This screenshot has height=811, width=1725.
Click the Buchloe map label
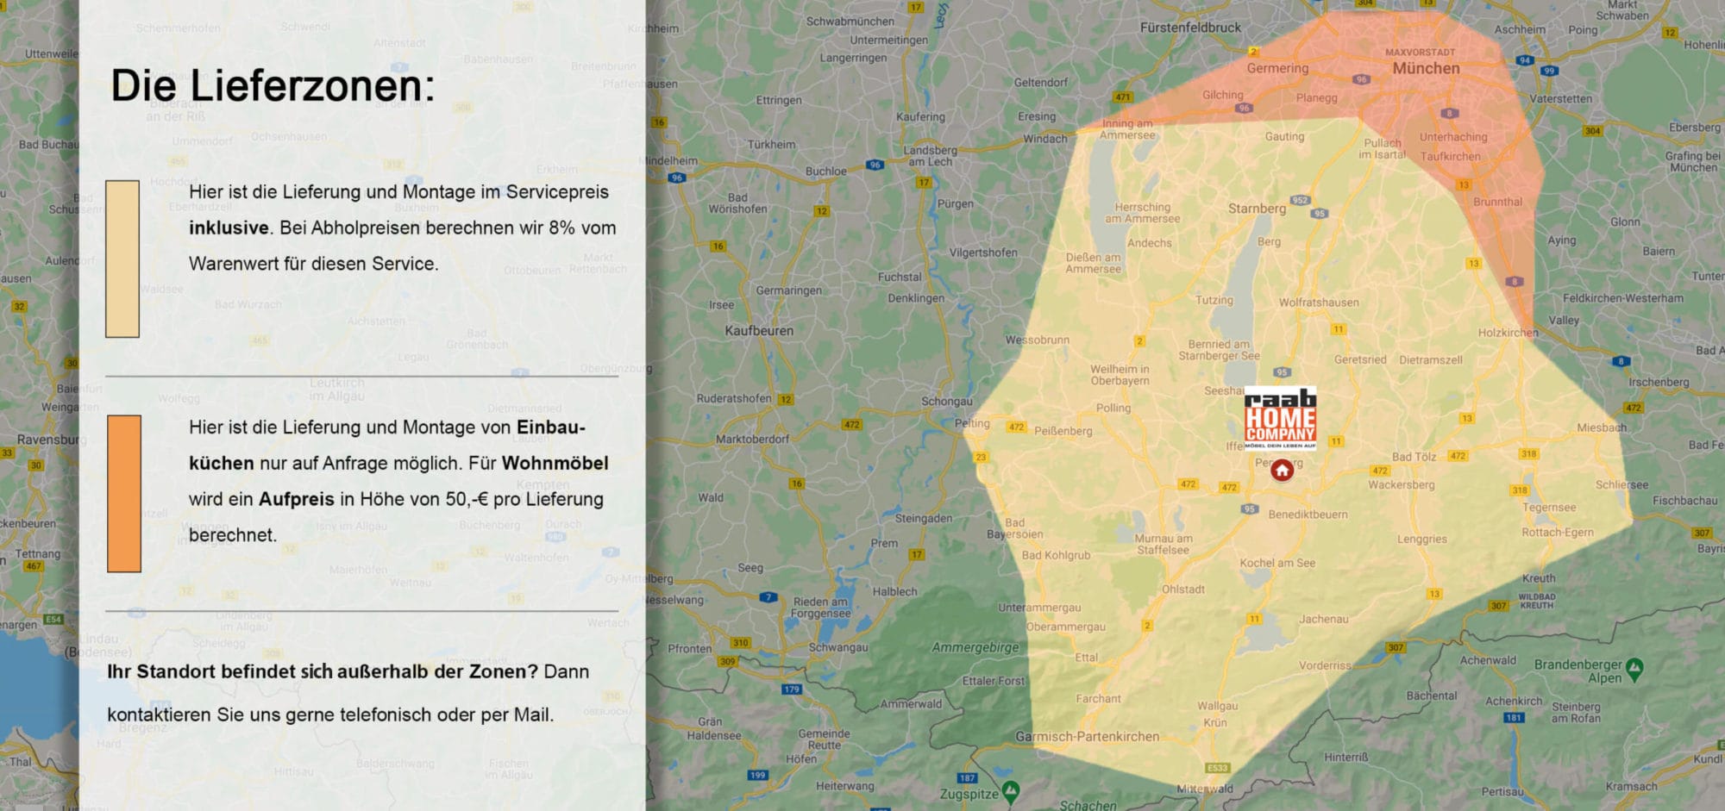(825, 171)
